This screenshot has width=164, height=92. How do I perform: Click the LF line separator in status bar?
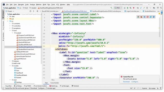tap(135, 88)
